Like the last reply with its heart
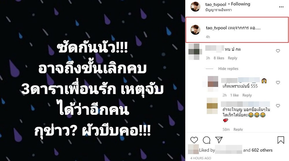This screenshot has width=289, height=161. (278, 106)
